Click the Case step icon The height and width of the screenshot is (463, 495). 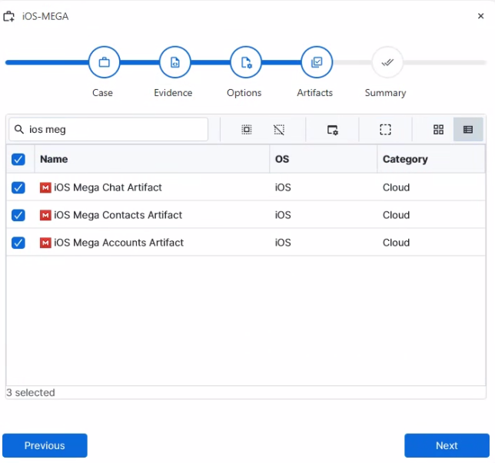105,62
